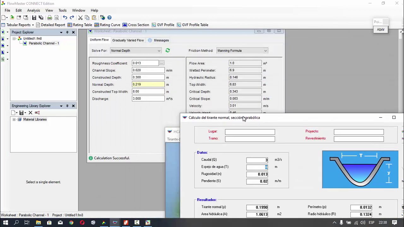
Task: Open the taskbar notification center
Action: pos(395,223)
